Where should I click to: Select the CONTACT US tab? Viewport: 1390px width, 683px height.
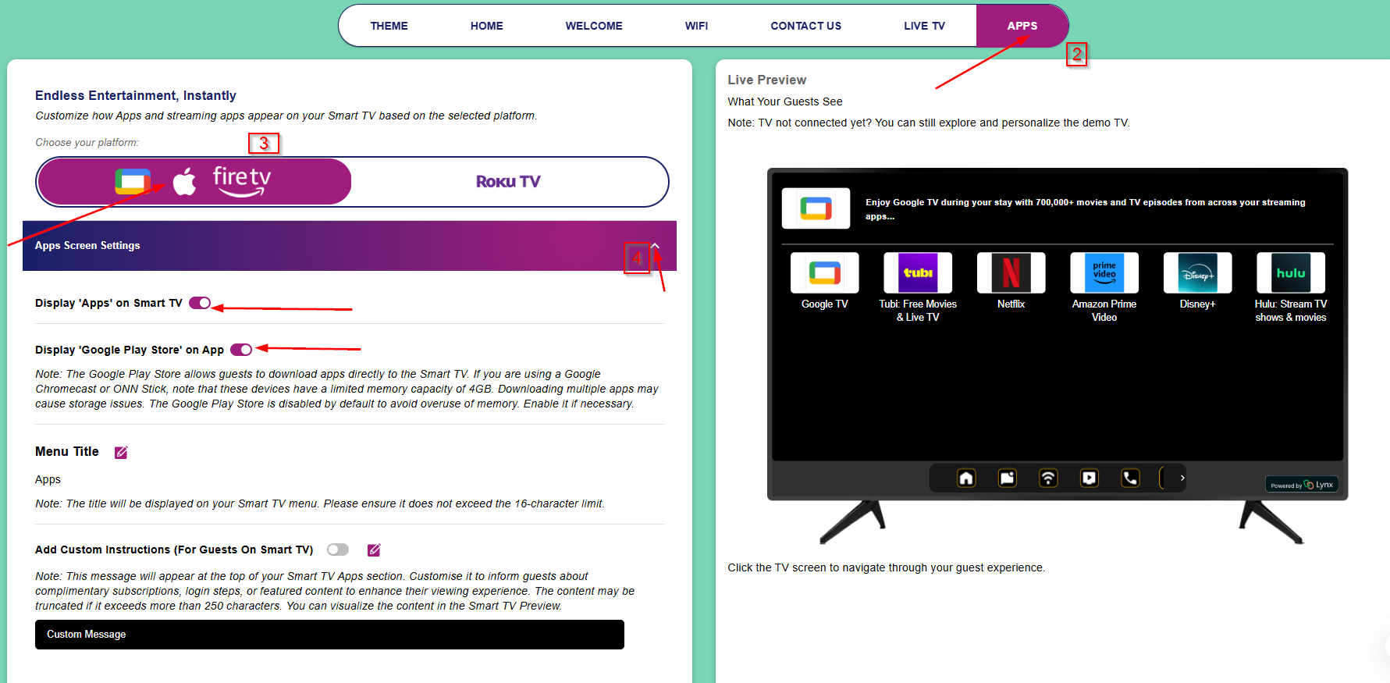(x=805, y=26)
